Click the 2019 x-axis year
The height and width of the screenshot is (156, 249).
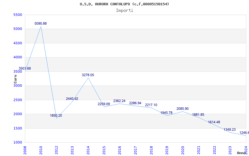point(167,150)
